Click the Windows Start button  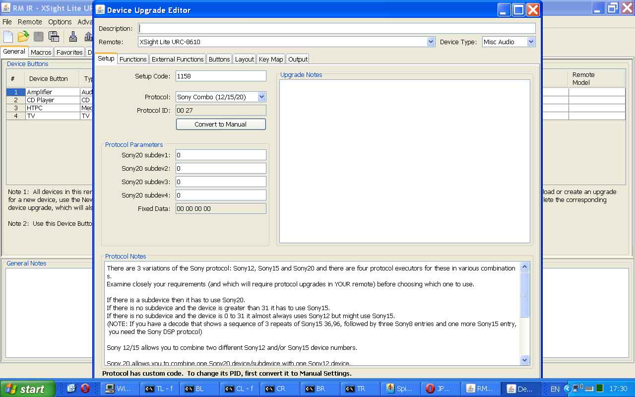click(x=26, y=389)
